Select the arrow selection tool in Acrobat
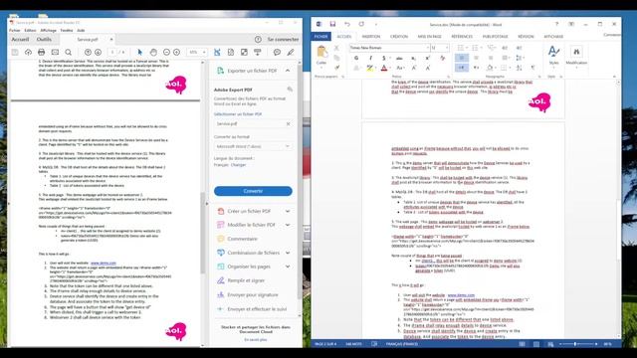This screenshot has width=637, height=358. coord(140,52)
